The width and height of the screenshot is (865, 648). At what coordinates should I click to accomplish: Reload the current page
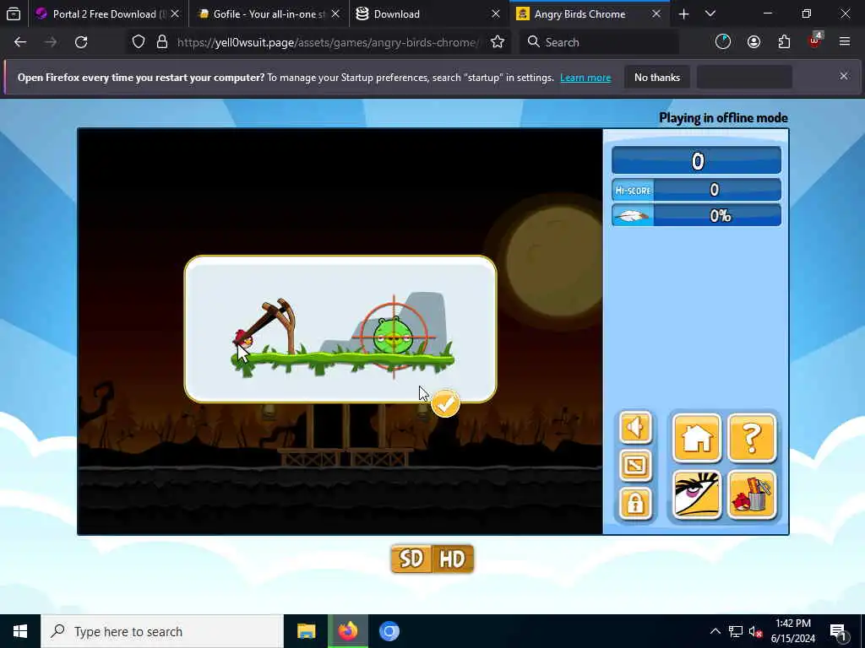(x=81, y=42)
